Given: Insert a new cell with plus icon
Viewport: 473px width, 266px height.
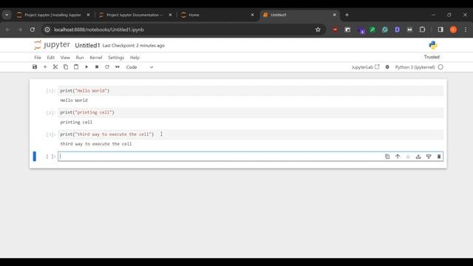Looking at the screenshot, I should tap(45, 67).
